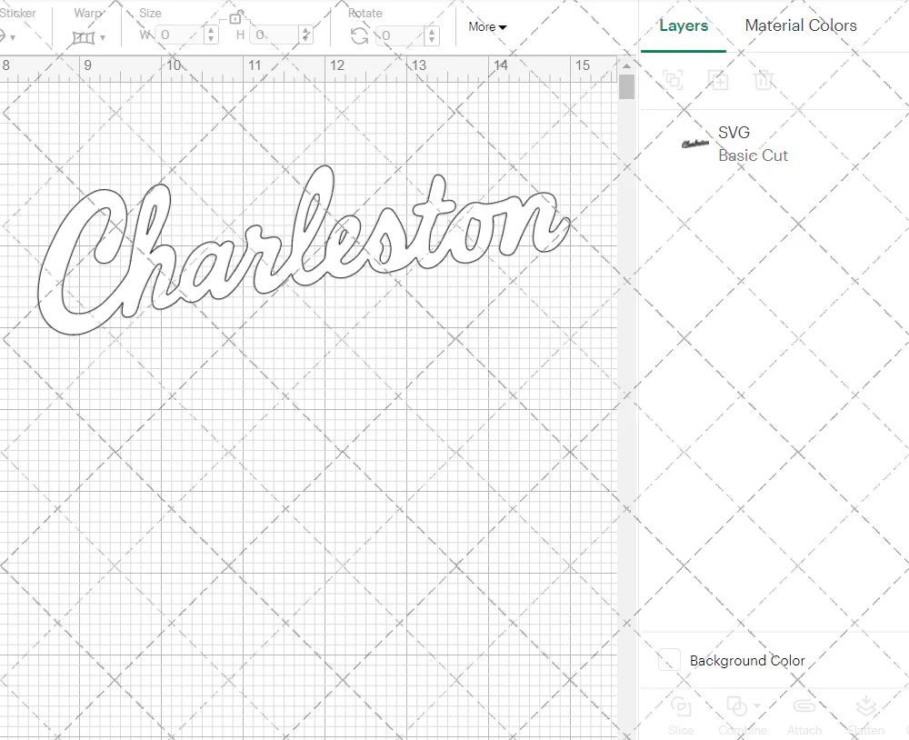Screen dimensions: 909x740
Task: Click the Attach paperclip icon
Action: [804, 707]
